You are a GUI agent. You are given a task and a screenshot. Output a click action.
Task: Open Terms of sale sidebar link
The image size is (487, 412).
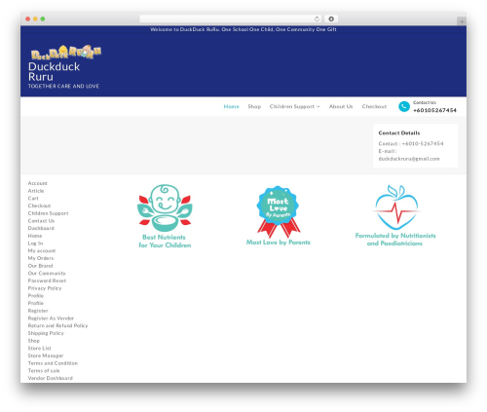point(44,370)
